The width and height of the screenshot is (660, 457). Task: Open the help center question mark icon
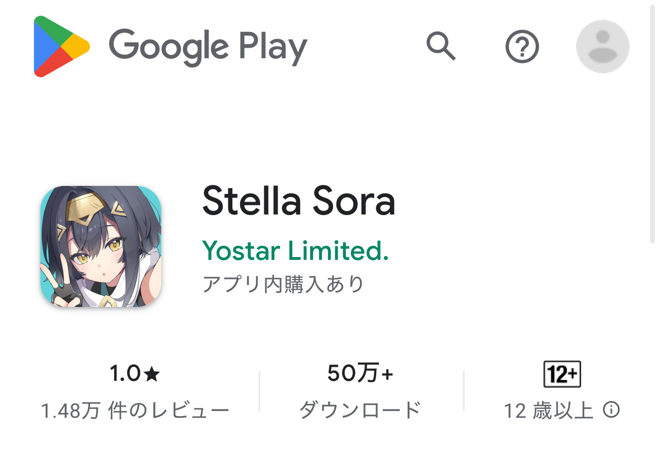[522, 46]
